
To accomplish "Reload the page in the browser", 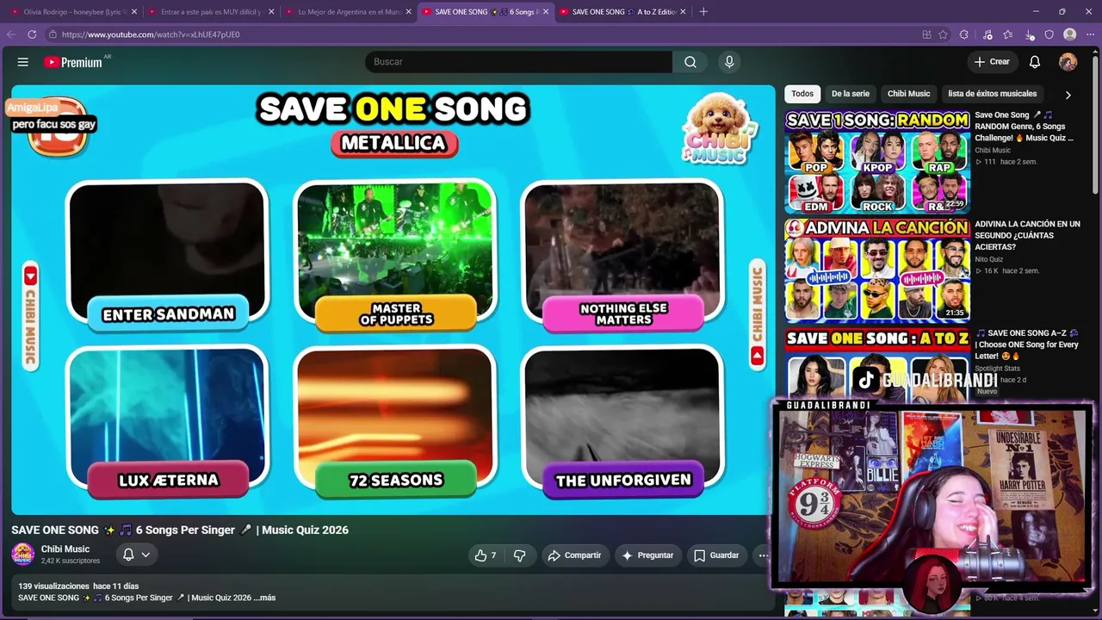I will click(32, 34).
